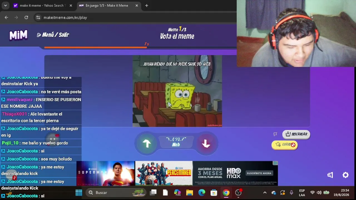
Task: Close the Yahoo Search tab
Action: (x=71, y=6)
